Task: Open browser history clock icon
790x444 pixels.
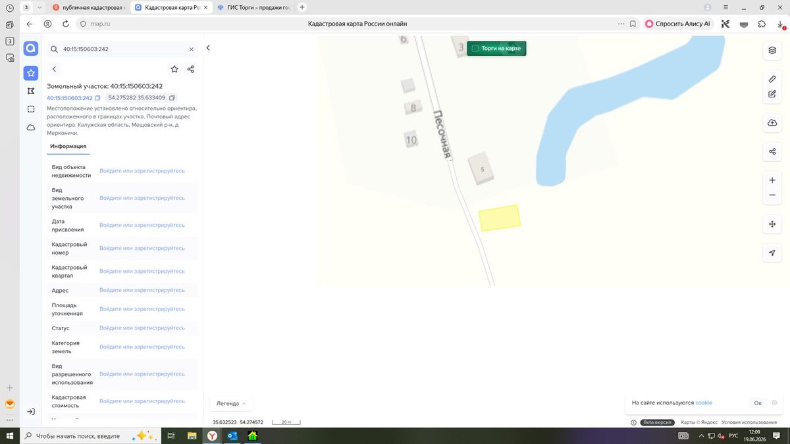Action: 9,7
